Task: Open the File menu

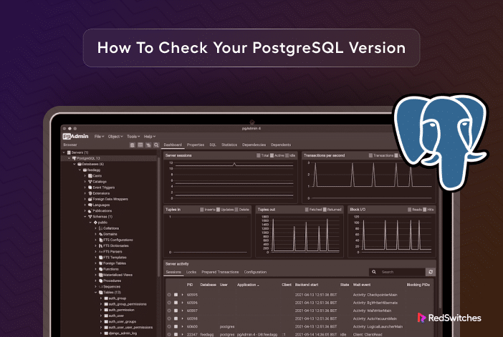Action: click(x=99, y=137)
